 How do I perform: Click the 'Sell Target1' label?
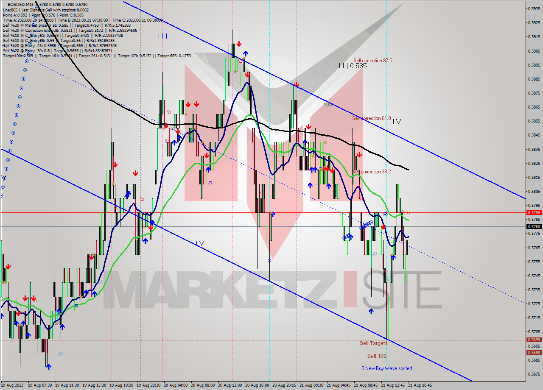[x=373, y=343]
